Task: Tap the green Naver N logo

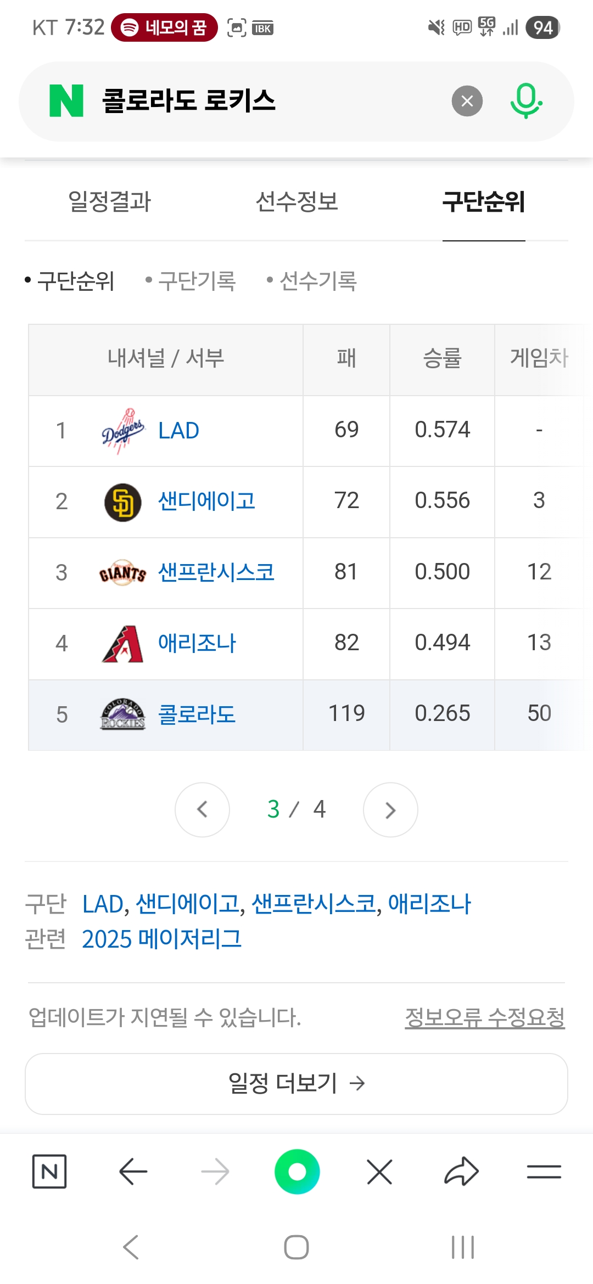Action: coord(66,101)
